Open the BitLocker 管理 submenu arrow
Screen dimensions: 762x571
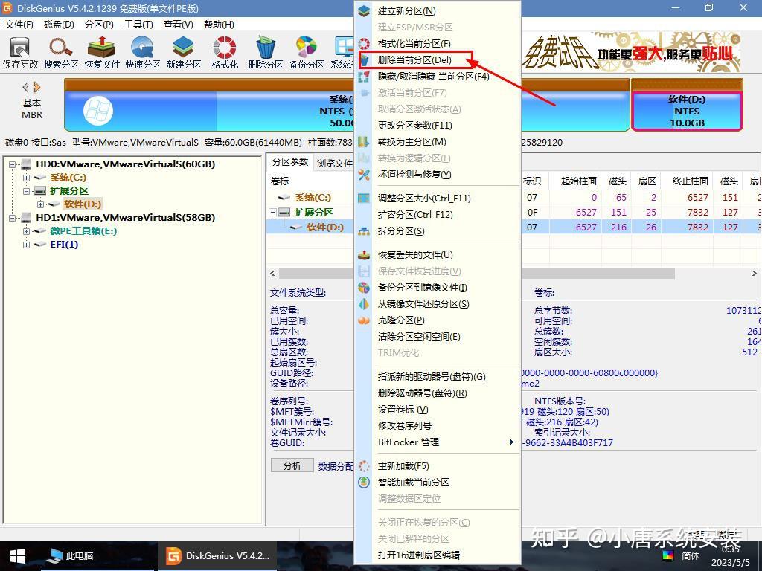point(511,442)
